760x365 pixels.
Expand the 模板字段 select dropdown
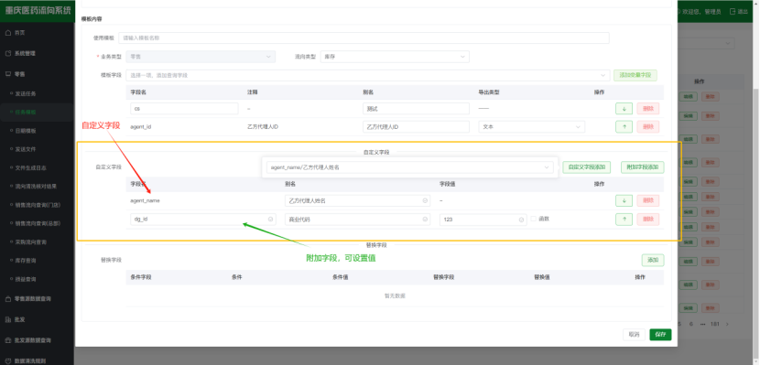[367, 75]
